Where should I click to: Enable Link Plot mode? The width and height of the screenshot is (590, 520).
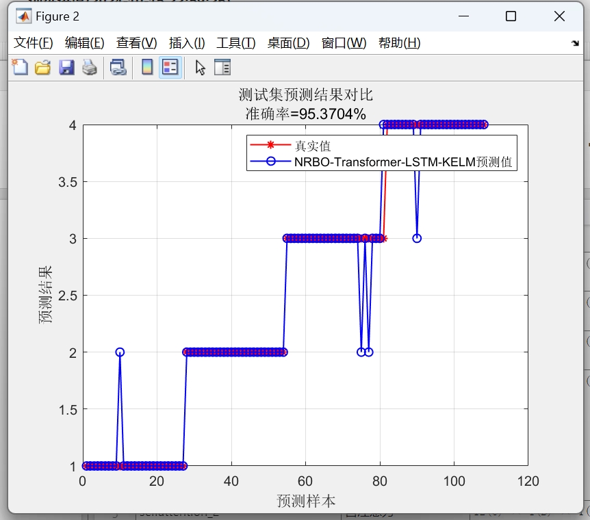point(118,67)
